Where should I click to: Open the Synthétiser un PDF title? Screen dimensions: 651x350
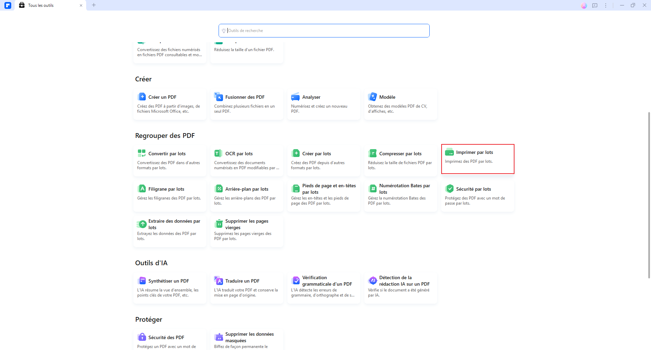(169, 281)
